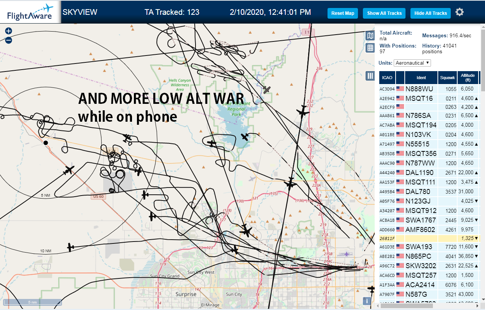Image resolution: width=485 pixels, height=310 pixels.
Task: Click the info icon on map corner
Action: point(367,301)
